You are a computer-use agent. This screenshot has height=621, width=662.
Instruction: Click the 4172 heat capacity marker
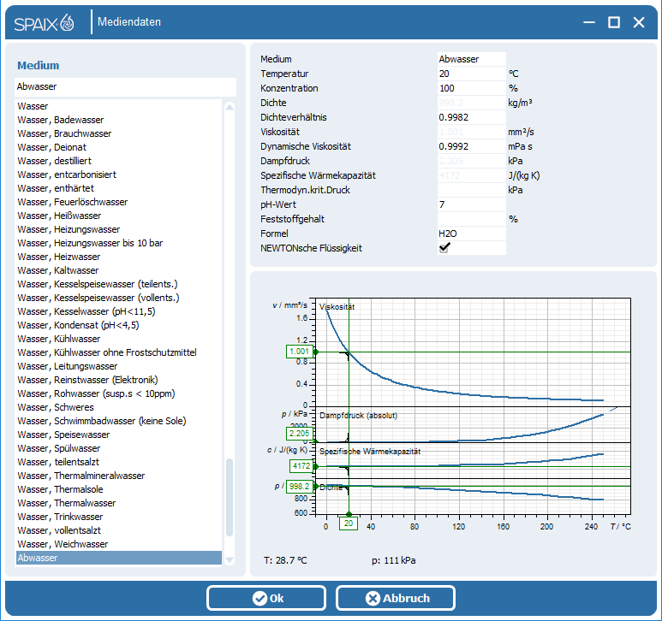(301, 466)
